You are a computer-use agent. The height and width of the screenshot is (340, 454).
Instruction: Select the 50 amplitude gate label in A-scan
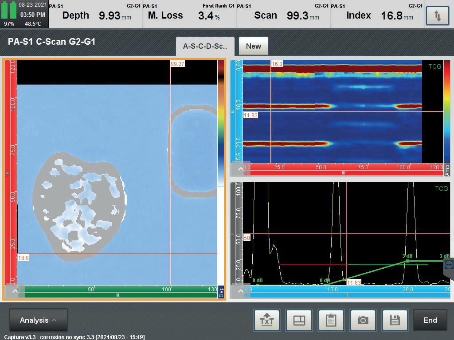tap(247, 238)
